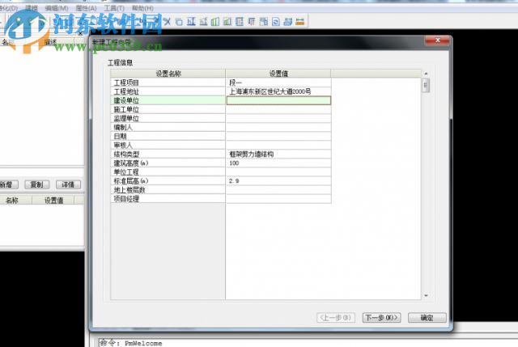Click the 标准层高 value cell showing 2.9
The image size is (518, 347).
(x=278, y=180)
